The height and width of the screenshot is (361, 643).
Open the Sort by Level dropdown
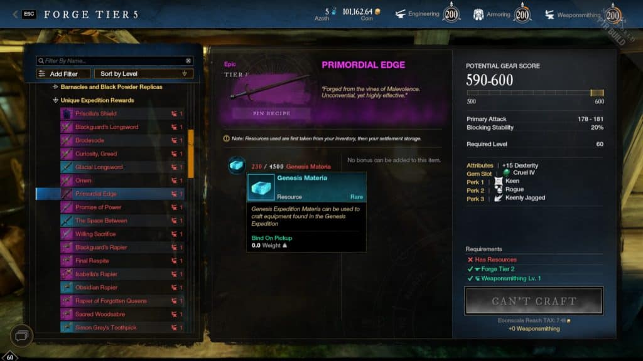(144, 74)
